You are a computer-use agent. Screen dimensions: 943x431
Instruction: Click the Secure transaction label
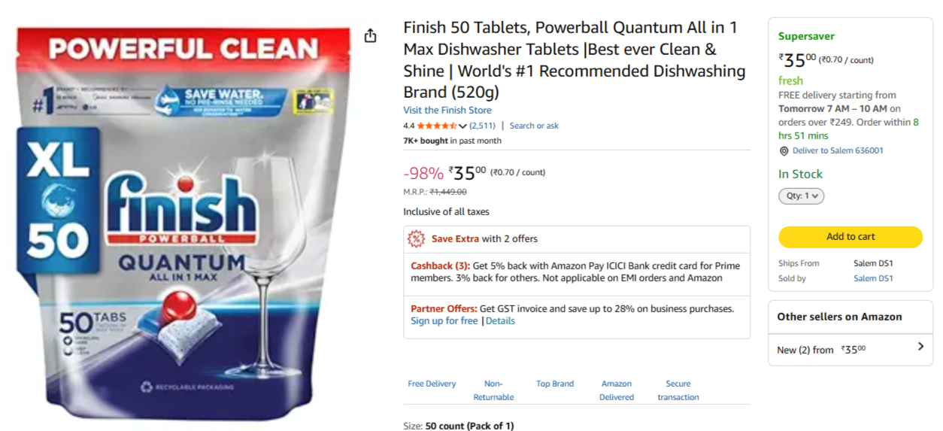point(678,390)
